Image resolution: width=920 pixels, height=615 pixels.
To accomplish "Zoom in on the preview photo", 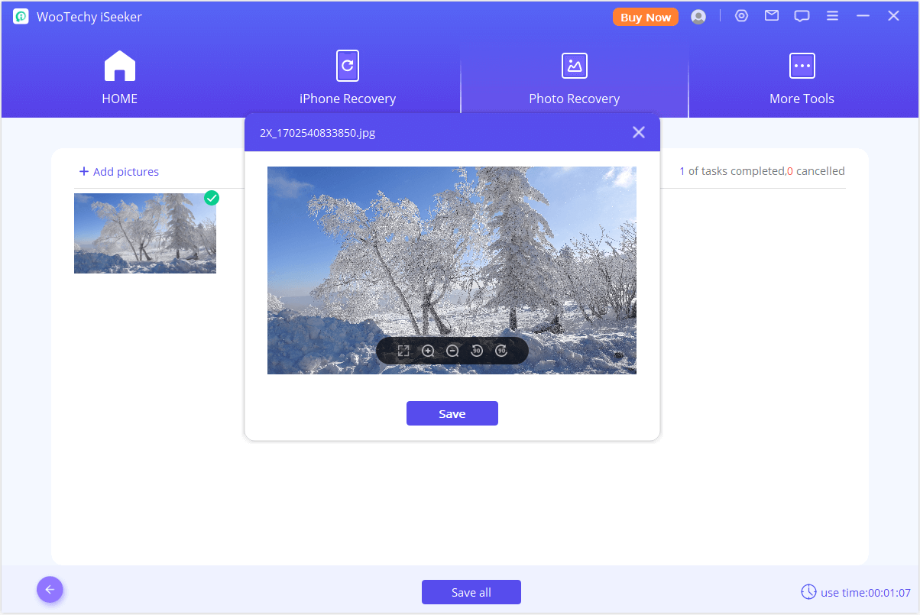I will coord(428,351).
